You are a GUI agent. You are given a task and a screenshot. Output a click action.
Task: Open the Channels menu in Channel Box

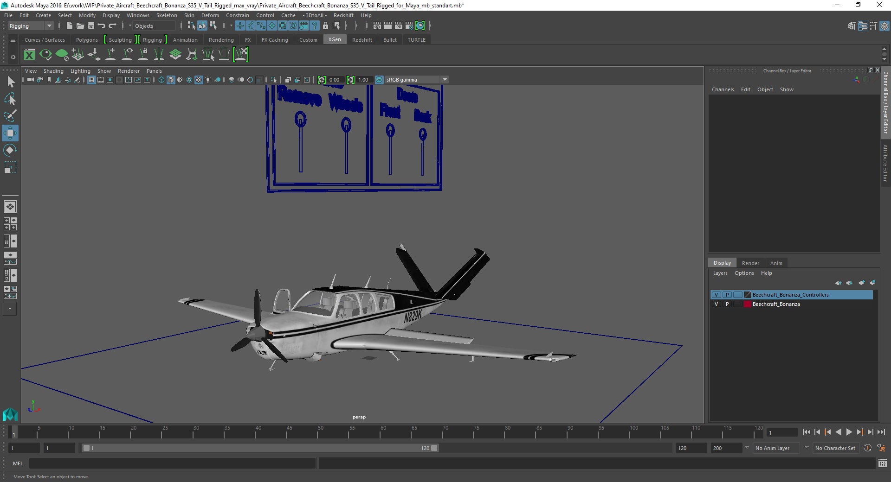[723, 89]
